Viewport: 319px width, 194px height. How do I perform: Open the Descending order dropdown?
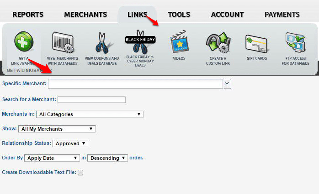click(x=107, y=158)
